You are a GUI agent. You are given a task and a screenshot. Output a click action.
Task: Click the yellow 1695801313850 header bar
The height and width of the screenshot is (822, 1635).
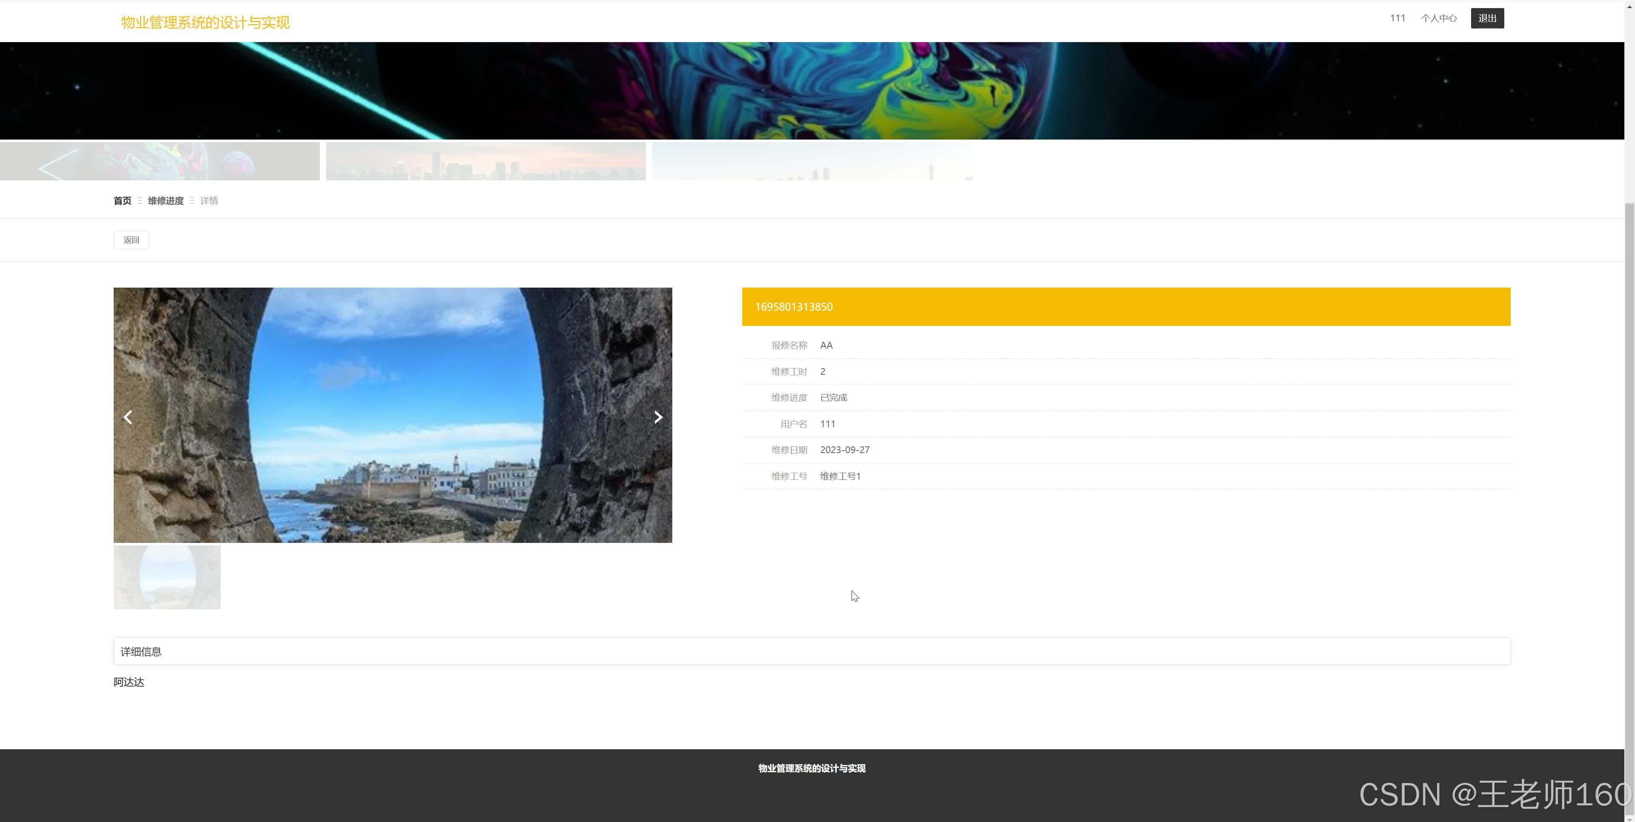[x=1125, y=307]
